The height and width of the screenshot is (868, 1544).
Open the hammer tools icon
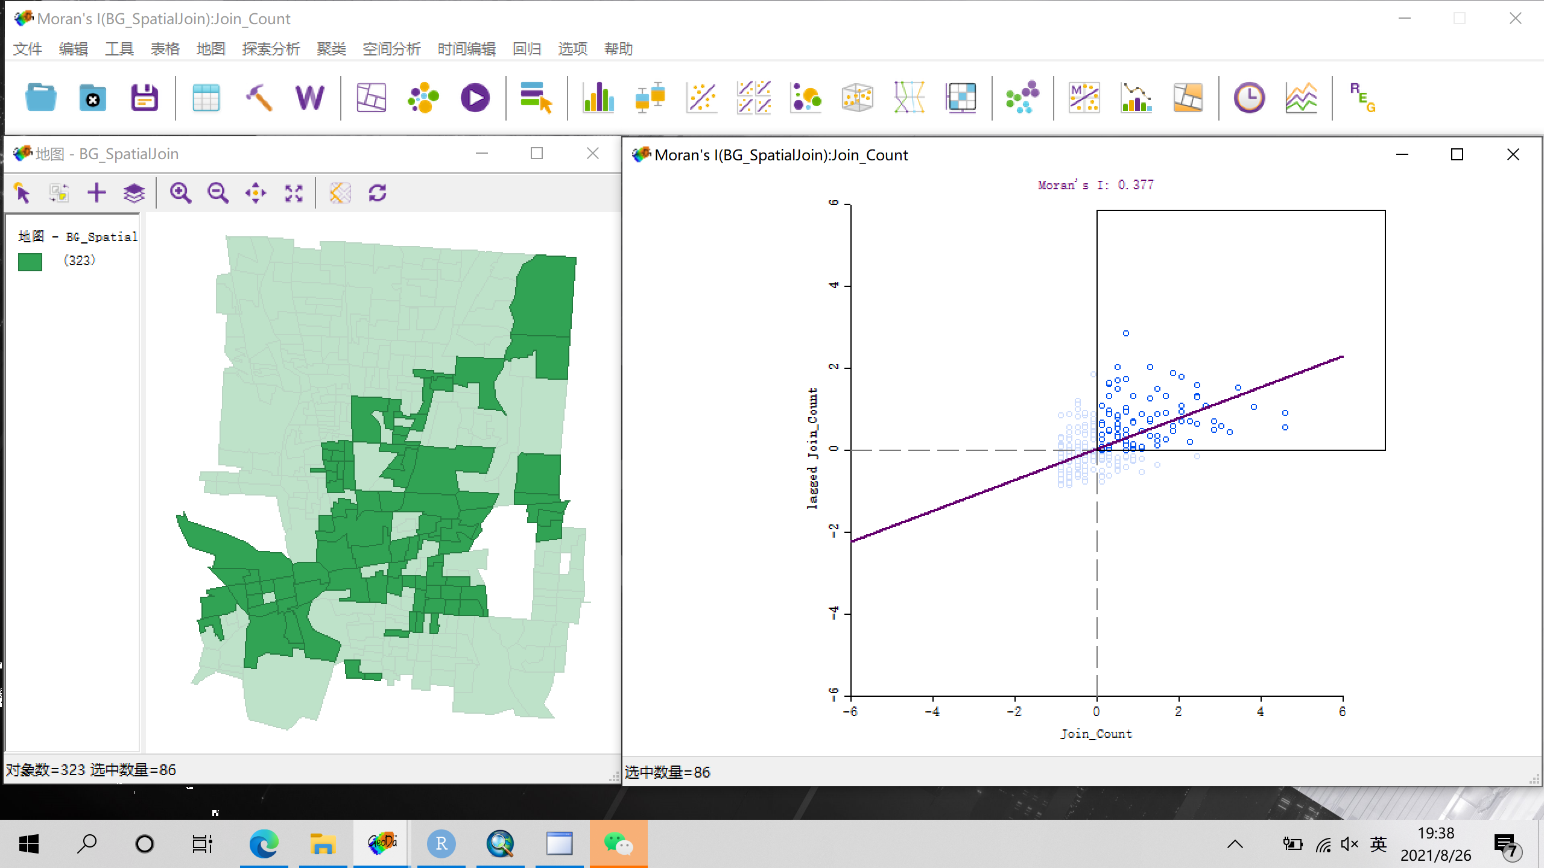coord(258,98)
